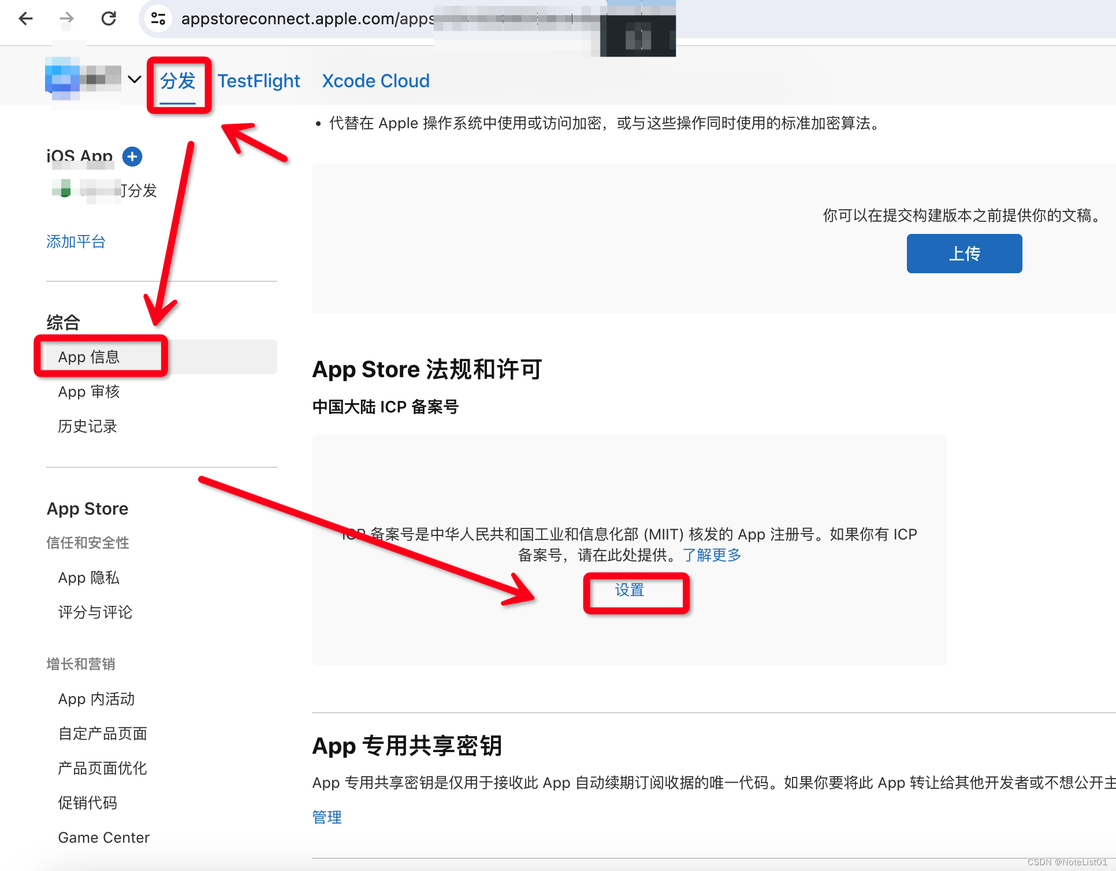Switch to the TestFlight tab

point(258,81)
